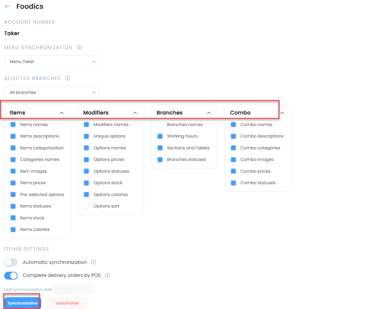The image size is (391, 309).
Task: Check the Branches names checkbox
Action: pyautogui.click(x=160, y=125)
